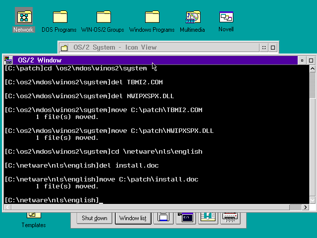Click the Launchpad drive icon

pyautogui.click(x=163, y=218)
